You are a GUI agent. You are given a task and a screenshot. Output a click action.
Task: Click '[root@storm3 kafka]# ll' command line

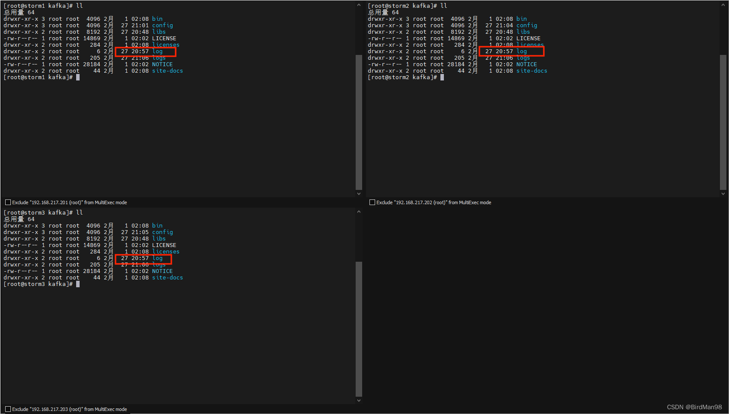[x=43, y=213]
